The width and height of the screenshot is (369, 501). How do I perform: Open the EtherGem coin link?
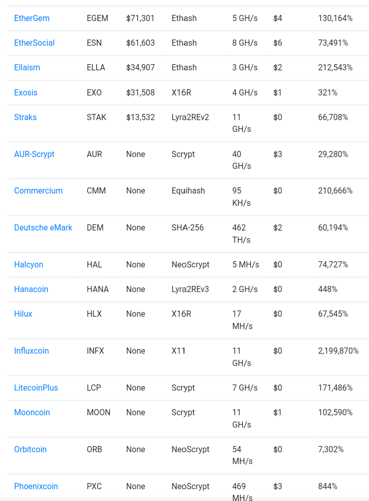[32, 18]
